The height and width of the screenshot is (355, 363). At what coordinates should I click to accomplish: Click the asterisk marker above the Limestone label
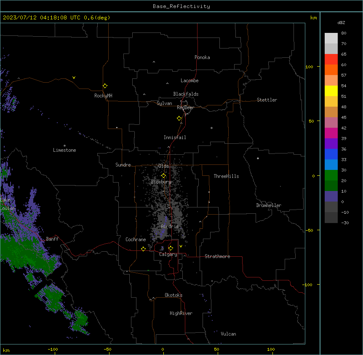point(64,146)
